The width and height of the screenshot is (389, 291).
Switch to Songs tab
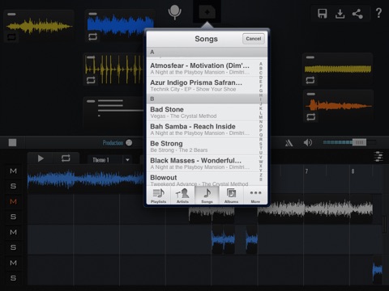pyautogui.click(x=207, y=196)
